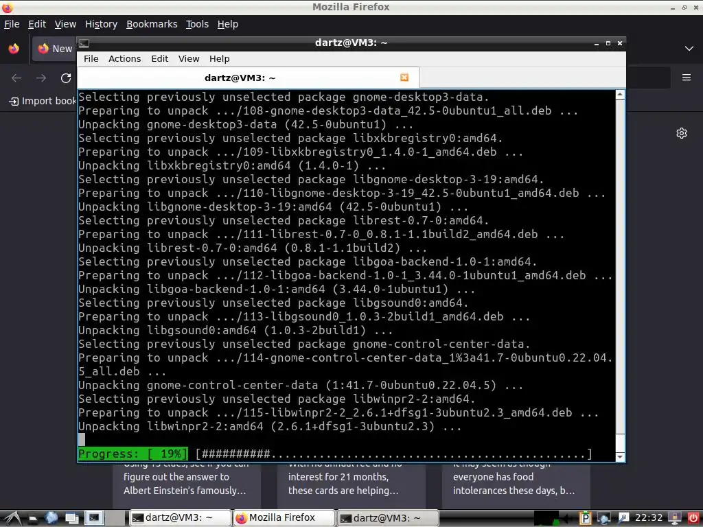This screenshot has width=703, height=527.
Task: Click the terminal vertical scrollbar track
Action: click(620, 276)
